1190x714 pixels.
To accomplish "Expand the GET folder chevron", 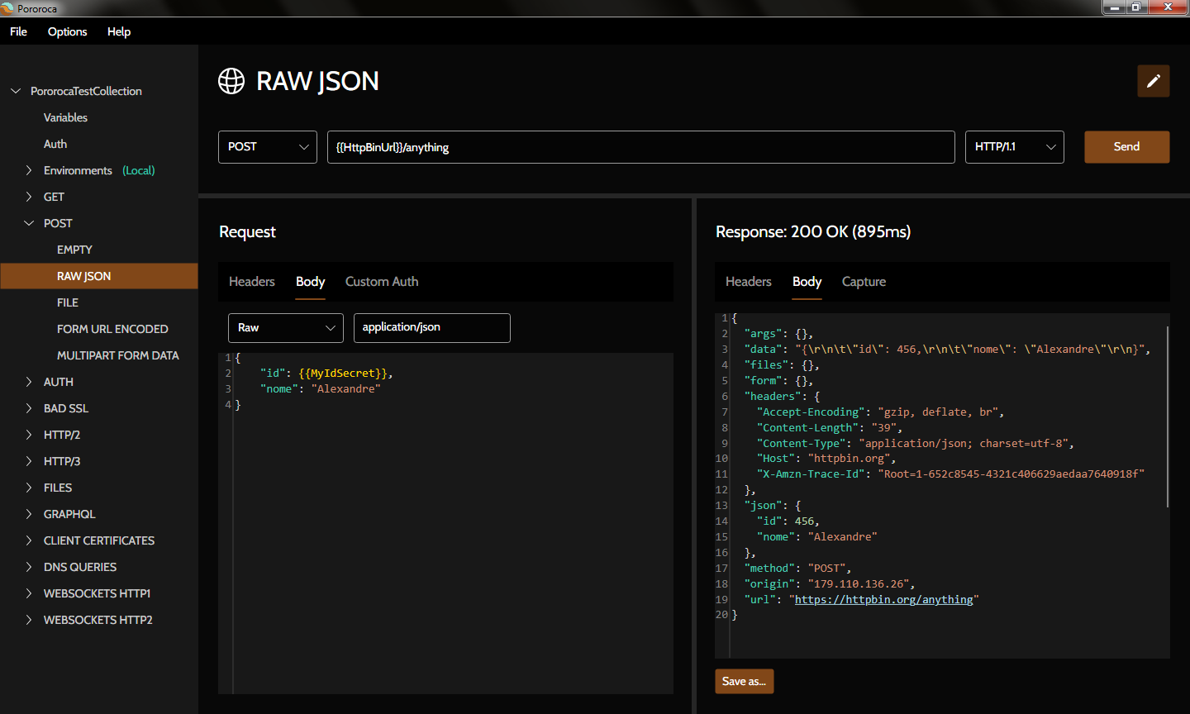I will (29, 197).
